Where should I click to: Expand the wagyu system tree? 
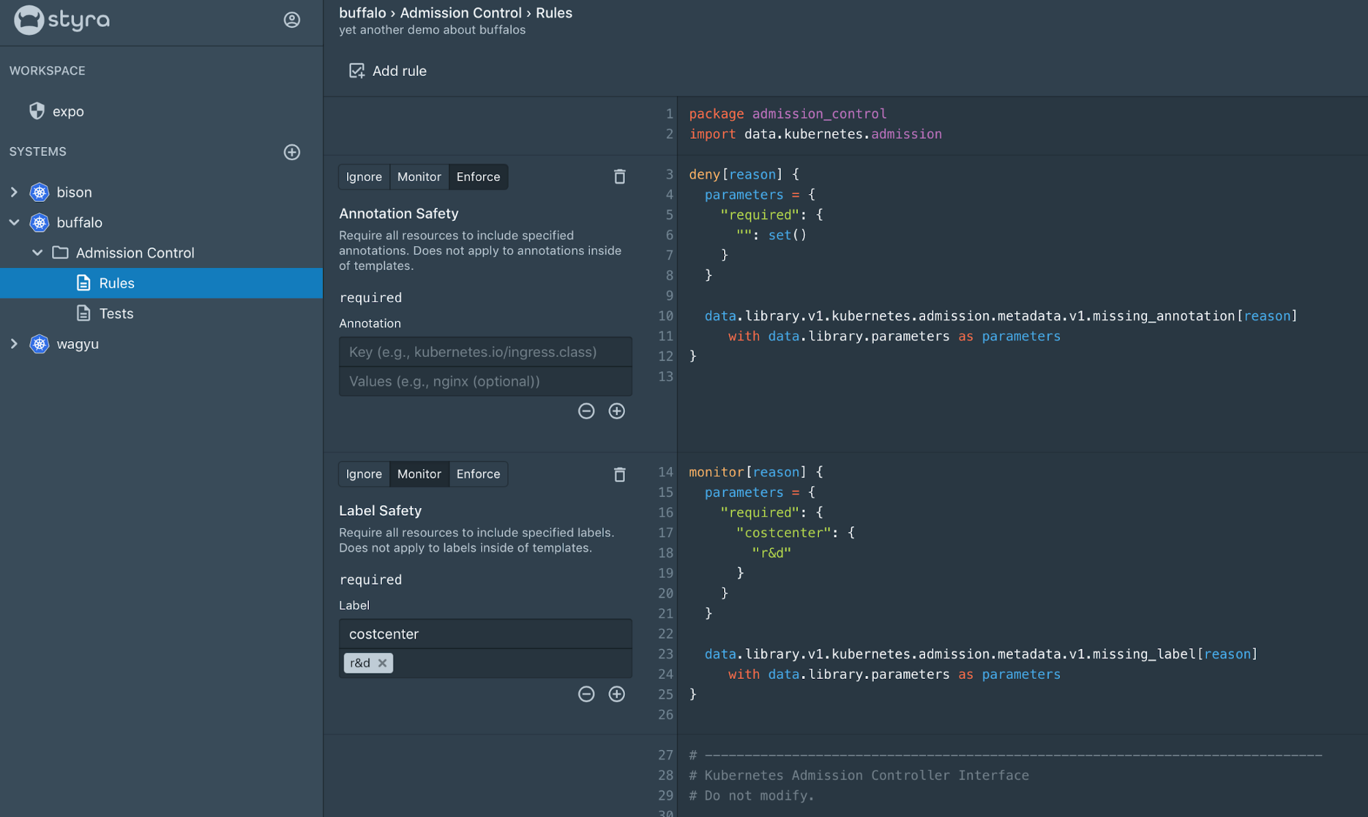14,344
